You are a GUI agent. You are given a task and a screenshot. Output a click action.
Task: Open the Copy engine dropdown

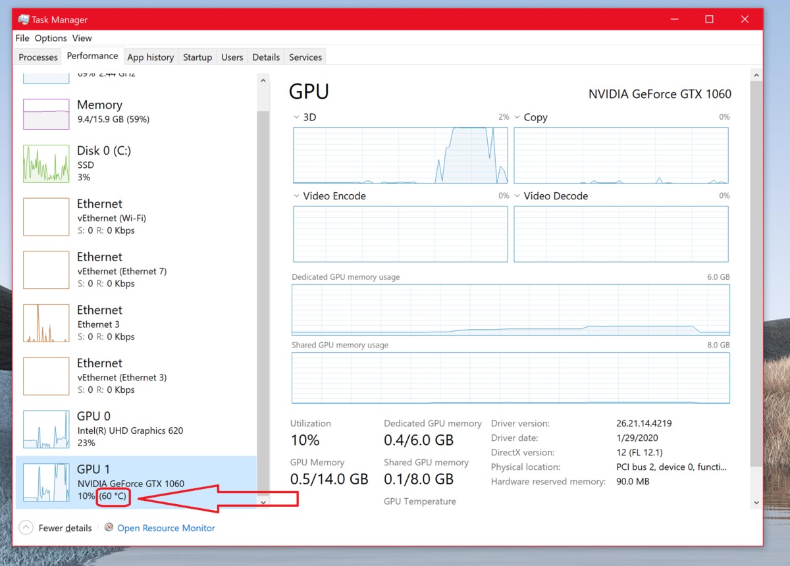click(x=517, y=117)
